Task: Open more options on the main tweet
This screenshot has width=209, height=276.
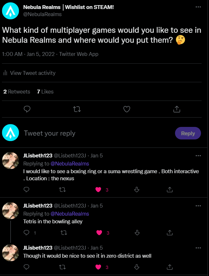Action: [198, 7]
